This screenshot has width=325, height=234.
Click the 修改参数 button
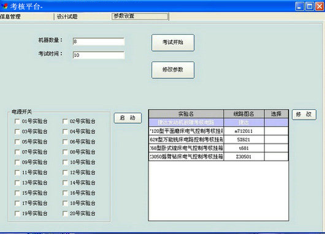tap(173, 70)
